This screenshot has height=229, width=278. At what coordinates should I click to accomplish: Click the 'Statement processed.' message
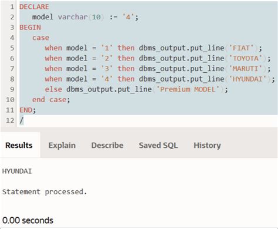[45, 191]
